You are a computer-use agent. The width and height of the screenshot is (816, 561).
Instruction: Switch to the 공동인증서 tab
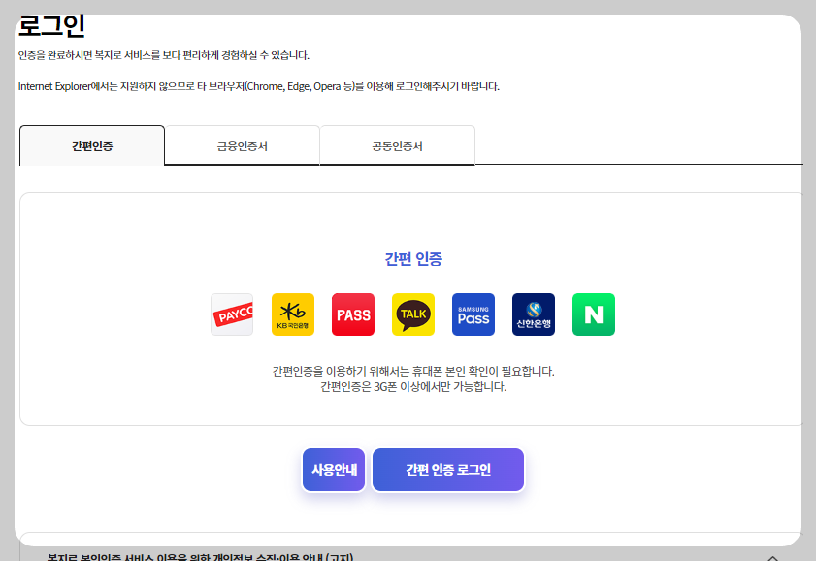coord(397,145)
